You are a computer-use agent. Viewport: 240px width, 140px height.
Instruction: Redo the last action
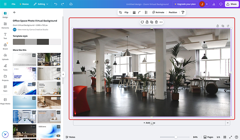62,4
